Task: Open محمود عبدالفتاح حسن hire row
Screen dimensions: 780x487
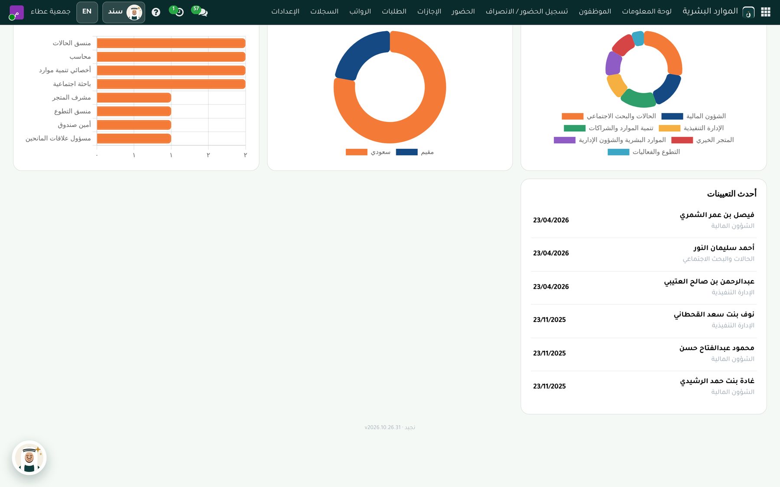Action: [x=643, y=354]
